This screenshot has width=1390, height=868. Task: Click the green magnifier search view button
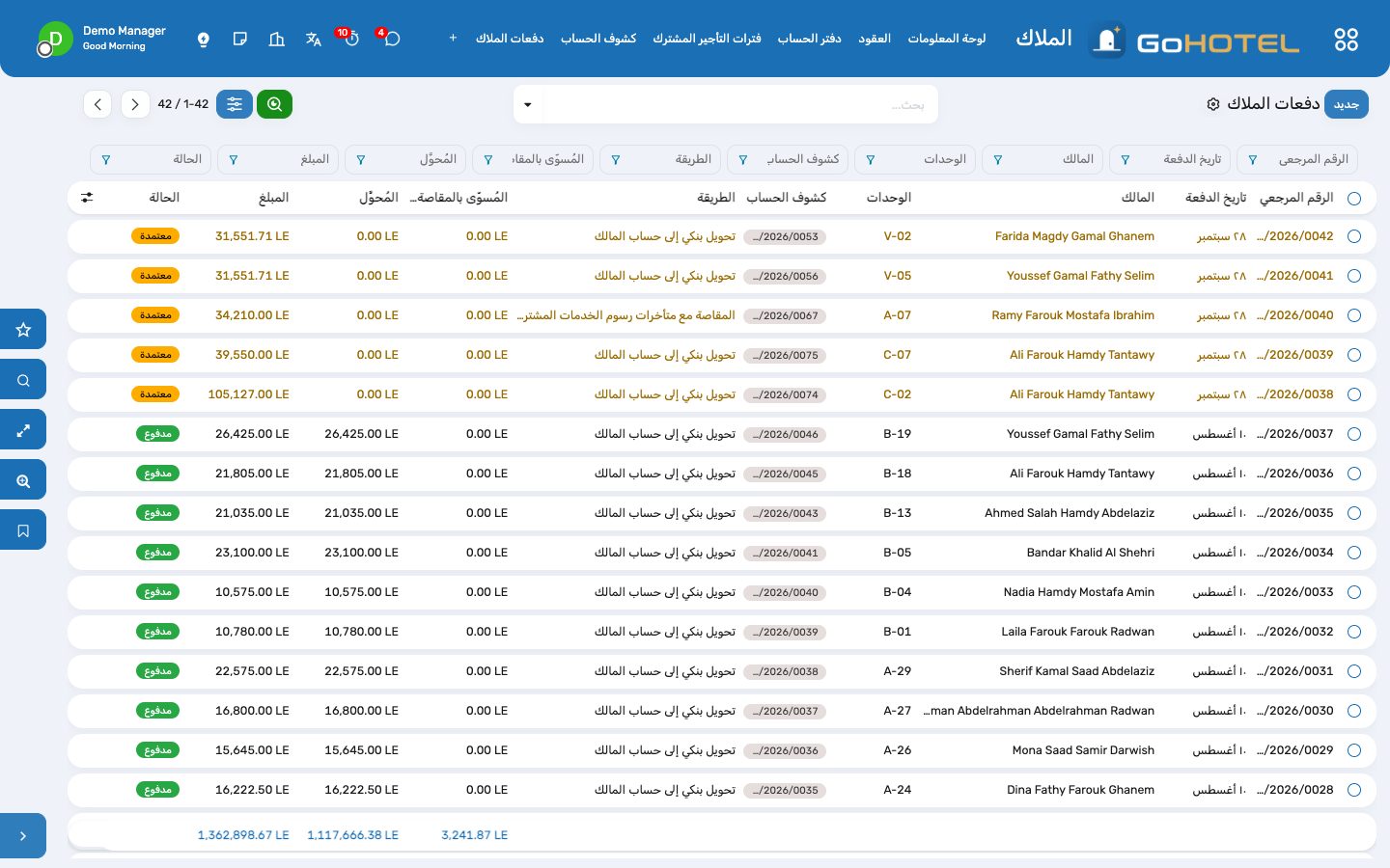[x=275, y=104]
